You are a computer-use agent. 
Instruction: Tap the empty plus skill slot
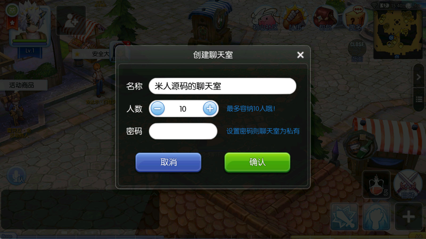coord(408,217)
